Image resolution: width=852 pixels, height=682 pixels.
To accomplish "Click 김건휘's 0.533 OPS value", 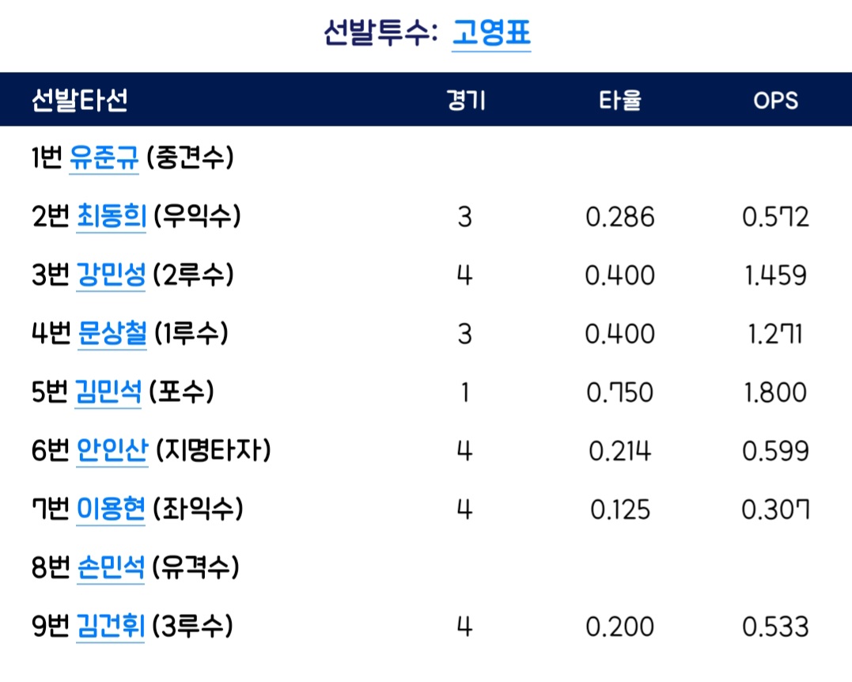I will click(x=775, y=627).
